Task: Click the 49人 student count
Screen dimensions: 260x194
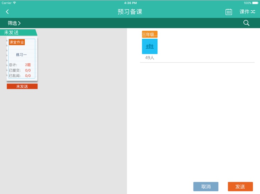Action: 150,58
